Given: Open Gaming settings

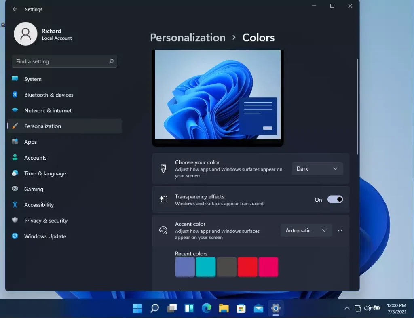Looking at the screenshot, I should coord(65,189).
